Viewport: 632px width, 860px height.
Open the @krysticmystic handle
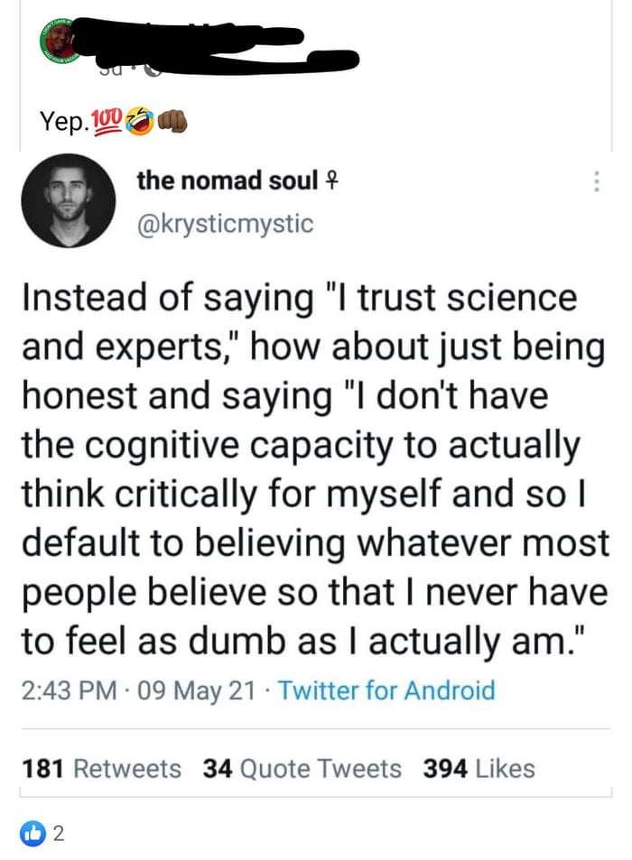point(225,223)
